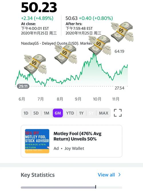Open Motley Fool 476% Avg Return headline
This screenshot has height=191, width=143.
(78, 136)
